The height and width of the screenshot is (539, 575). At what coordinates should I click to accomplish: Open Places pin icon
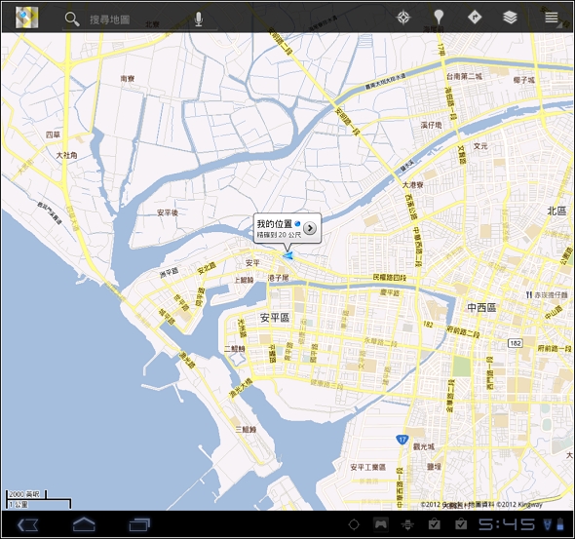pyautogui.click(x=439, y=18)
